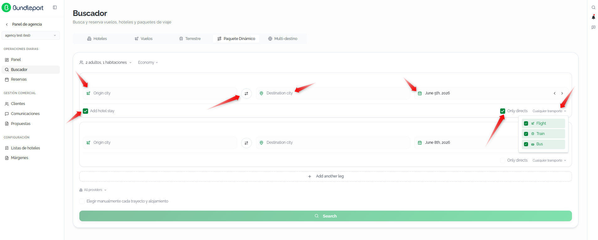Click location pin icon in second Destination field
This screenshot has width=598, height=240.
click(261, 143)
